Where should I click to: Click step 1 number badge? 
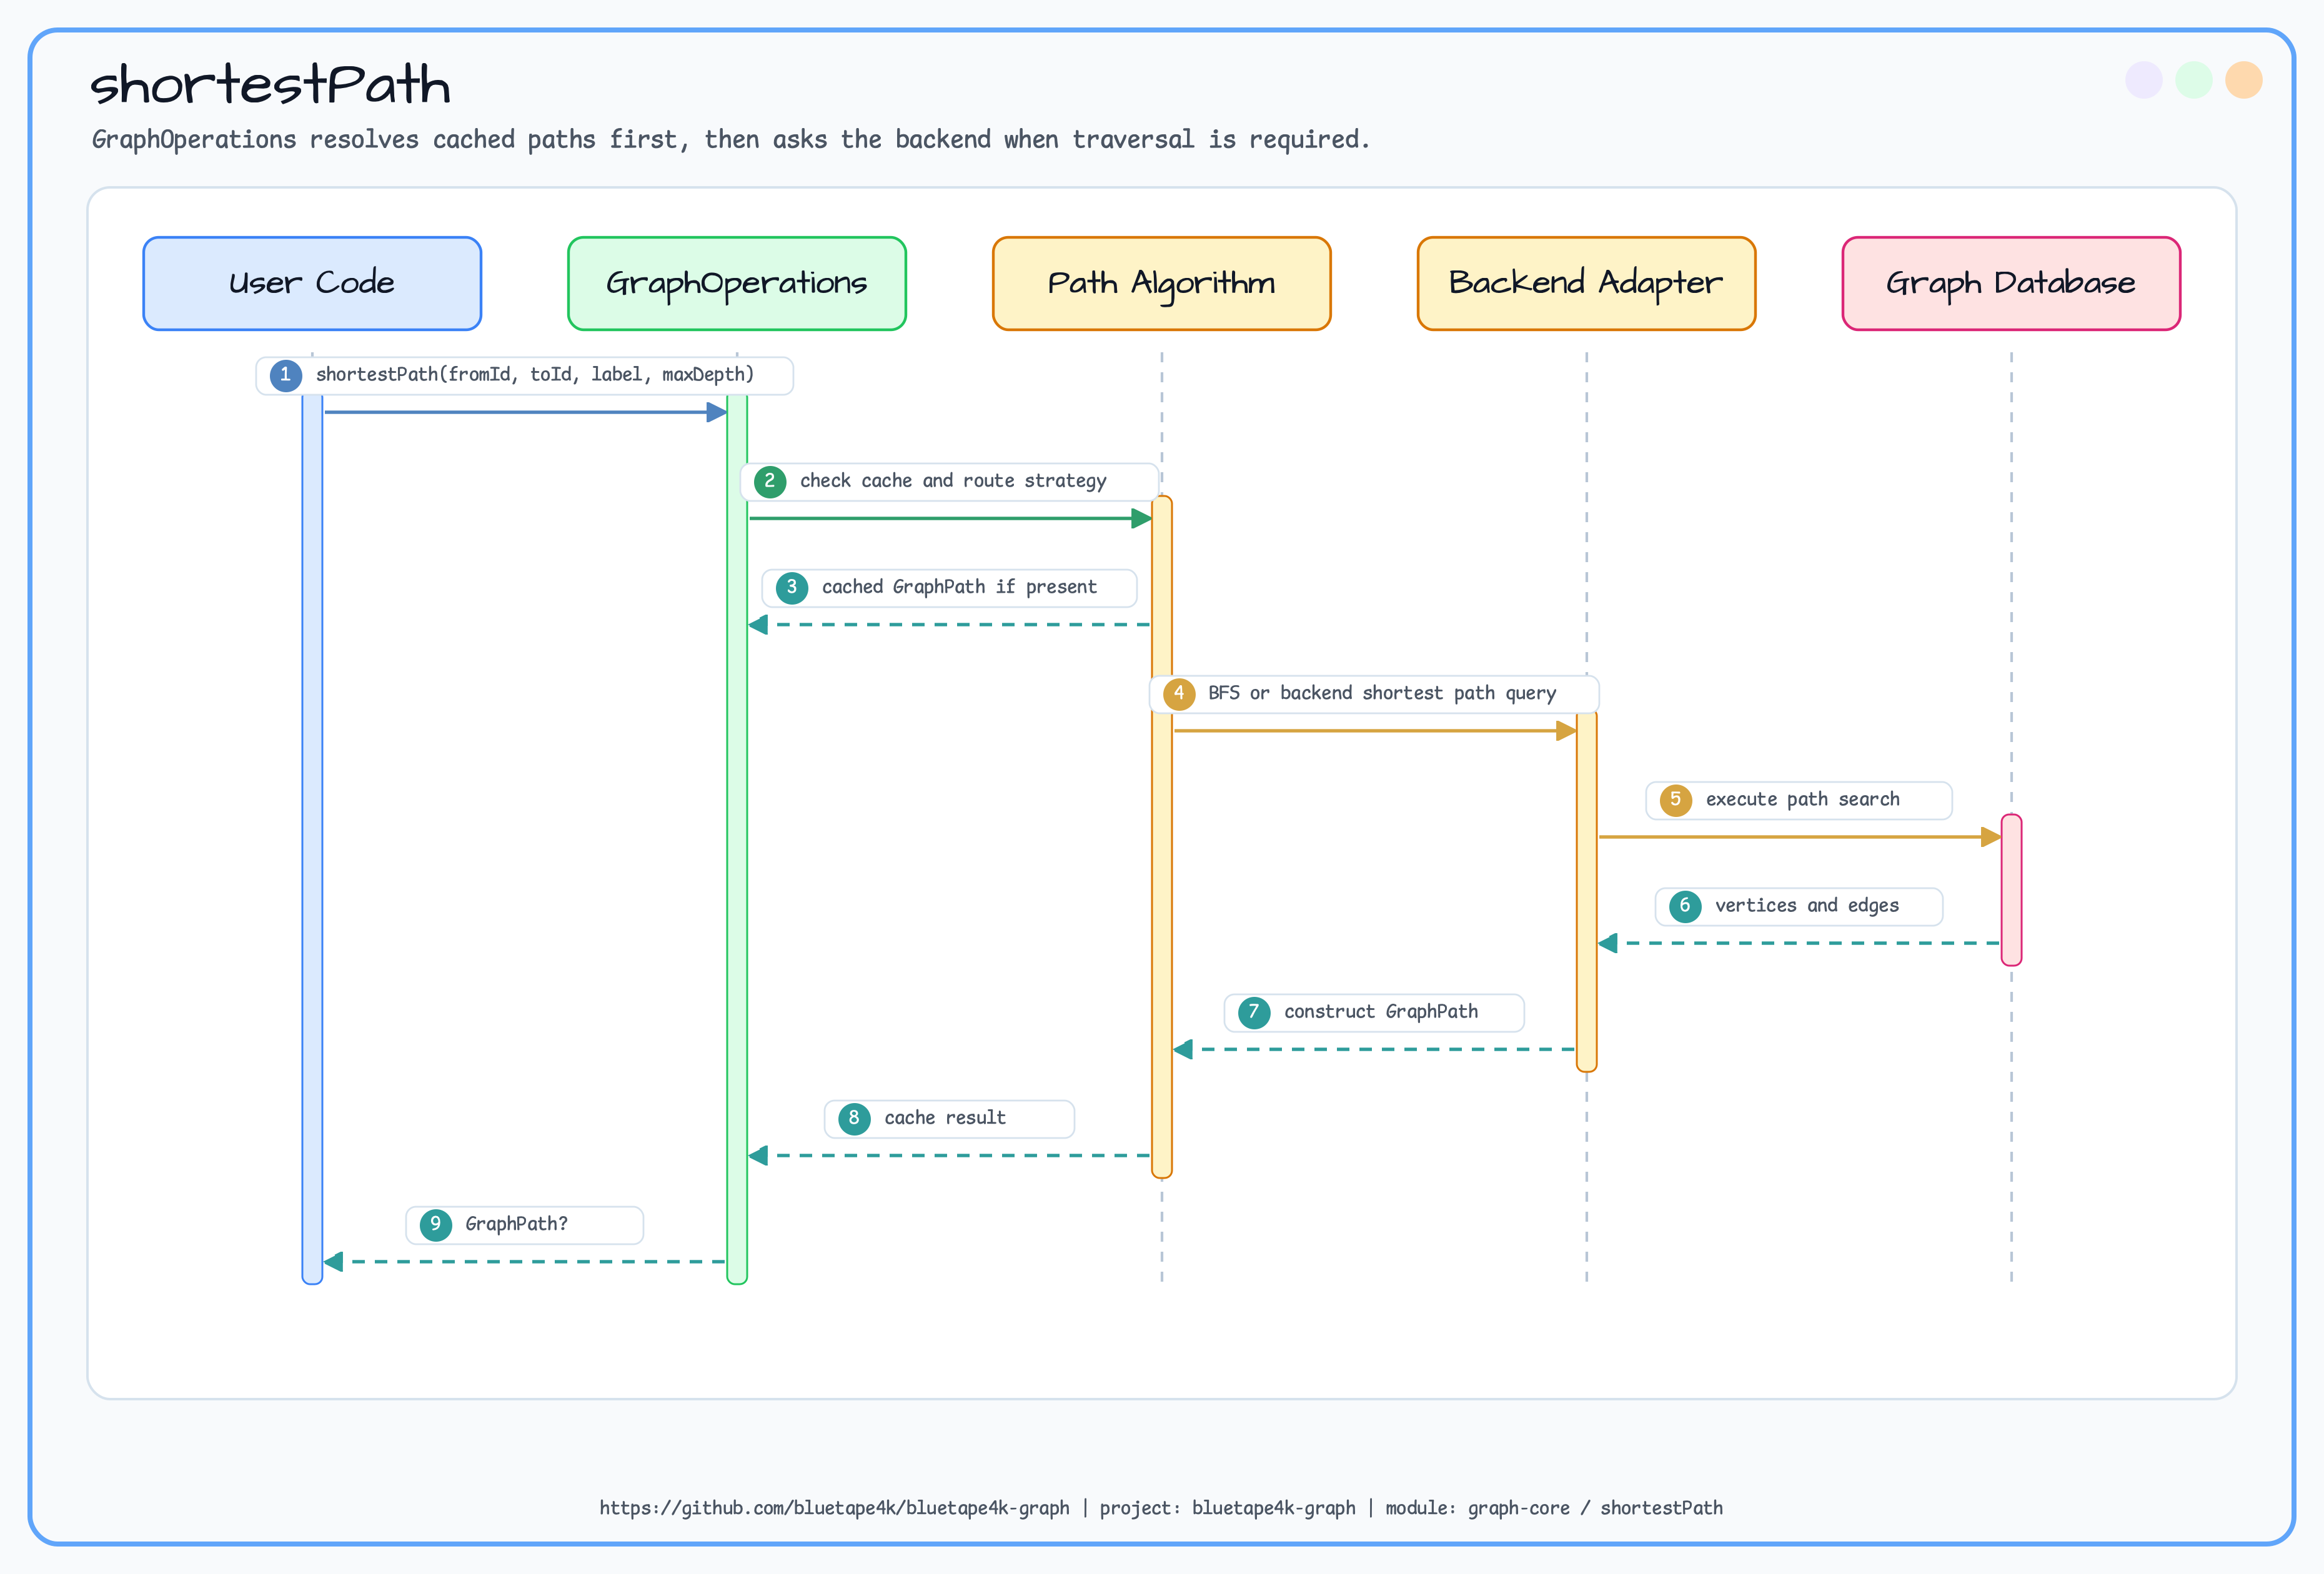[x=286, y=375]
